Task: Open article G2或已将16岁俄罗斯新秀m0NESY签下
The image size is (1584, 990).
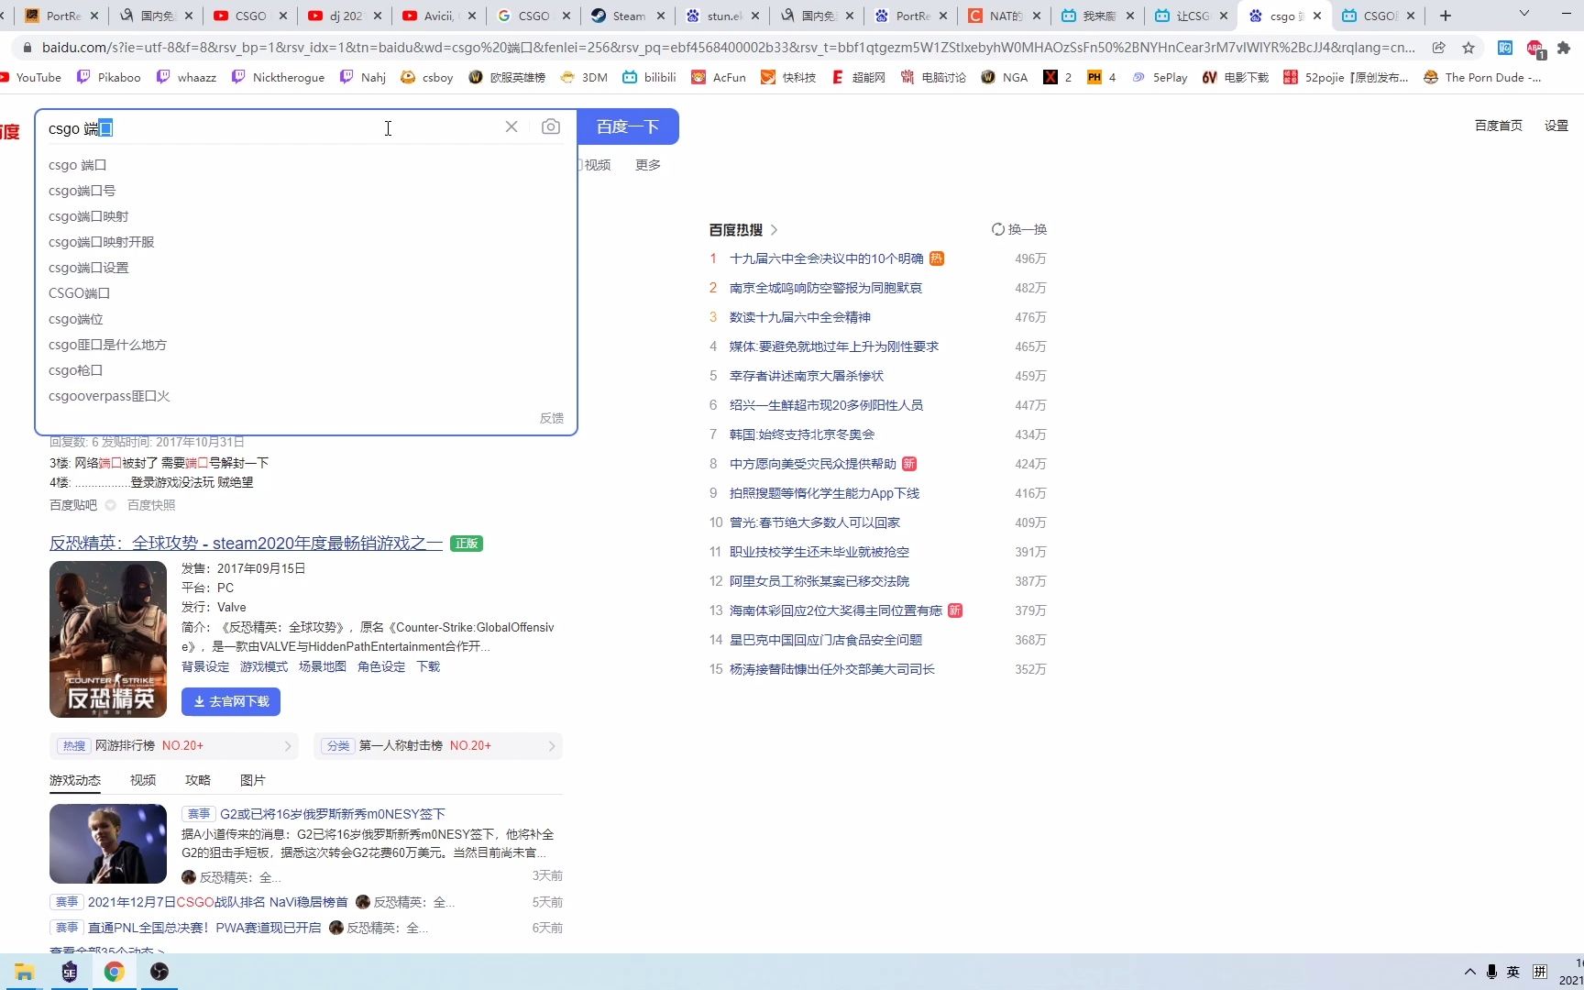Action: point(333,814)
